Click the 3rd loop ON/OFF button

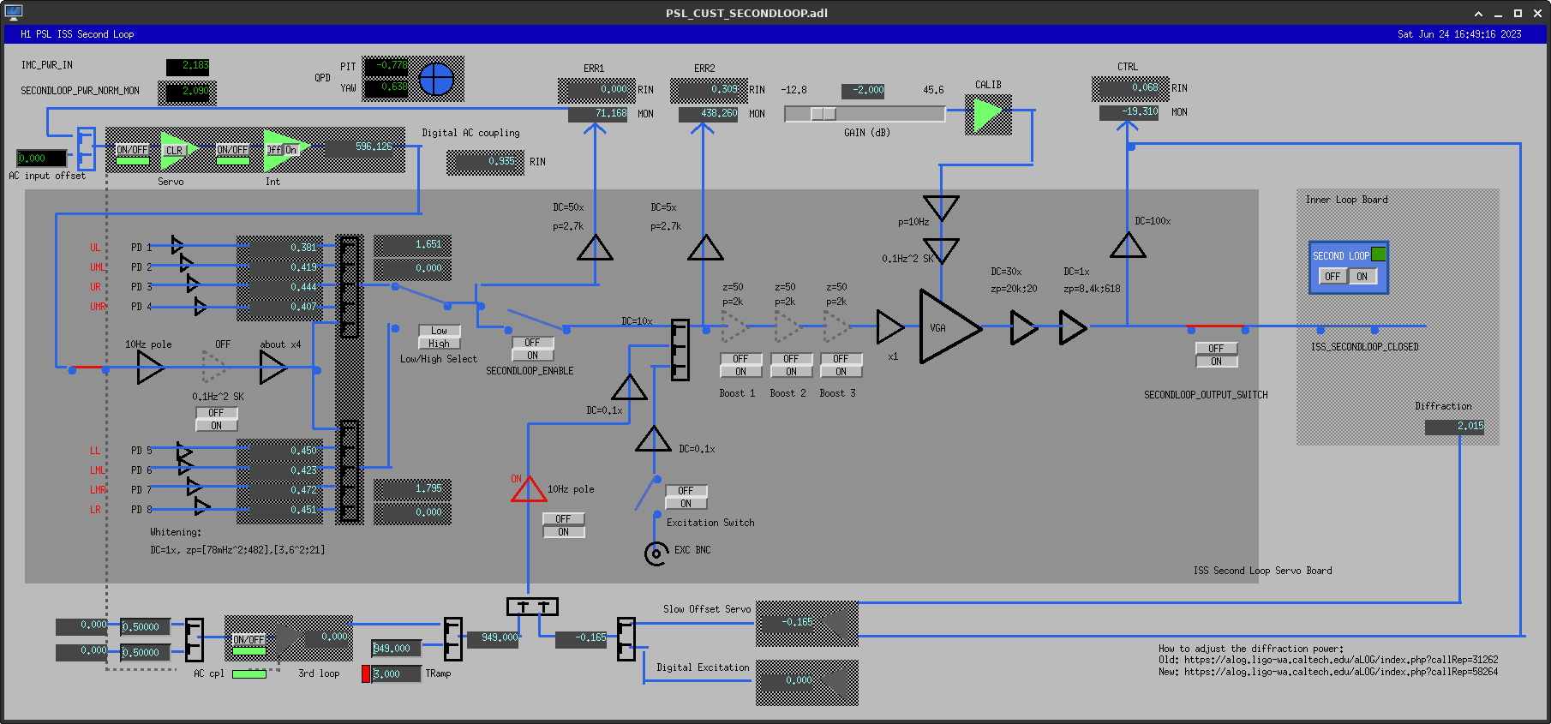[x=249, y=640]
